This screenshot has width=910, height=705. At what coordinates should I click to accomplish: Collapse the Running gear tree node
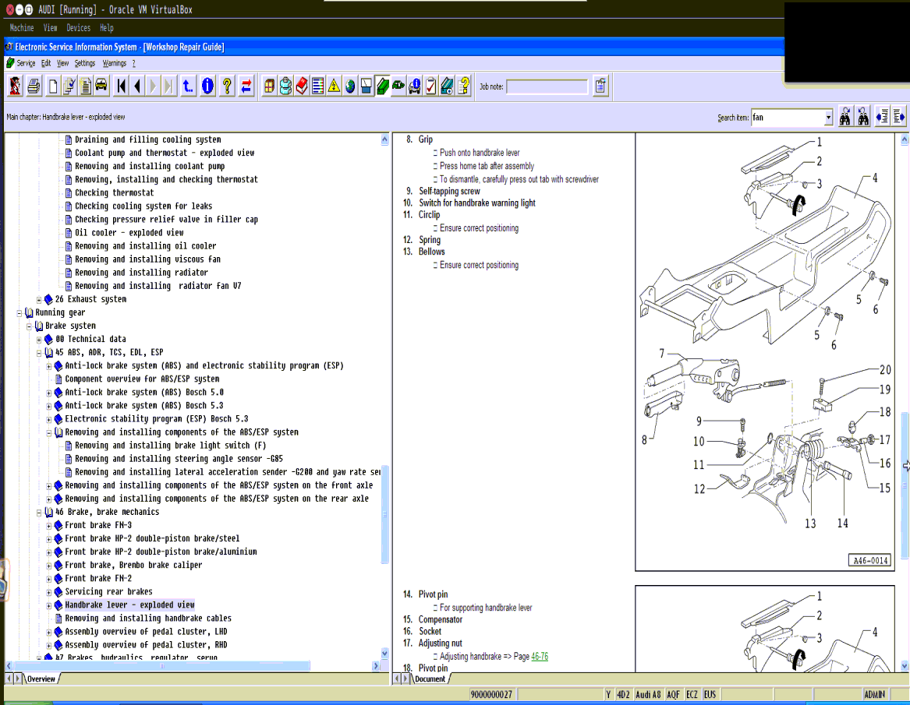[19, 313]
